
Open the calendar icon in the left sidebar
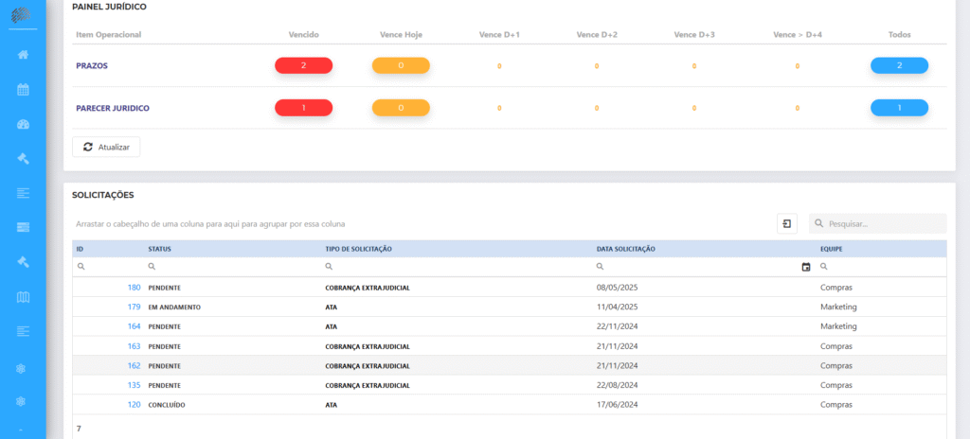point(23,90)
